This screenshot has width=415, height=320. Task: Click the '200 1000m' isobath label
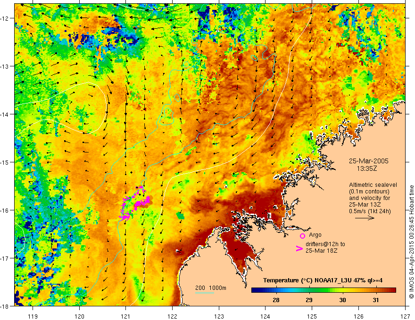pos(211,288)
